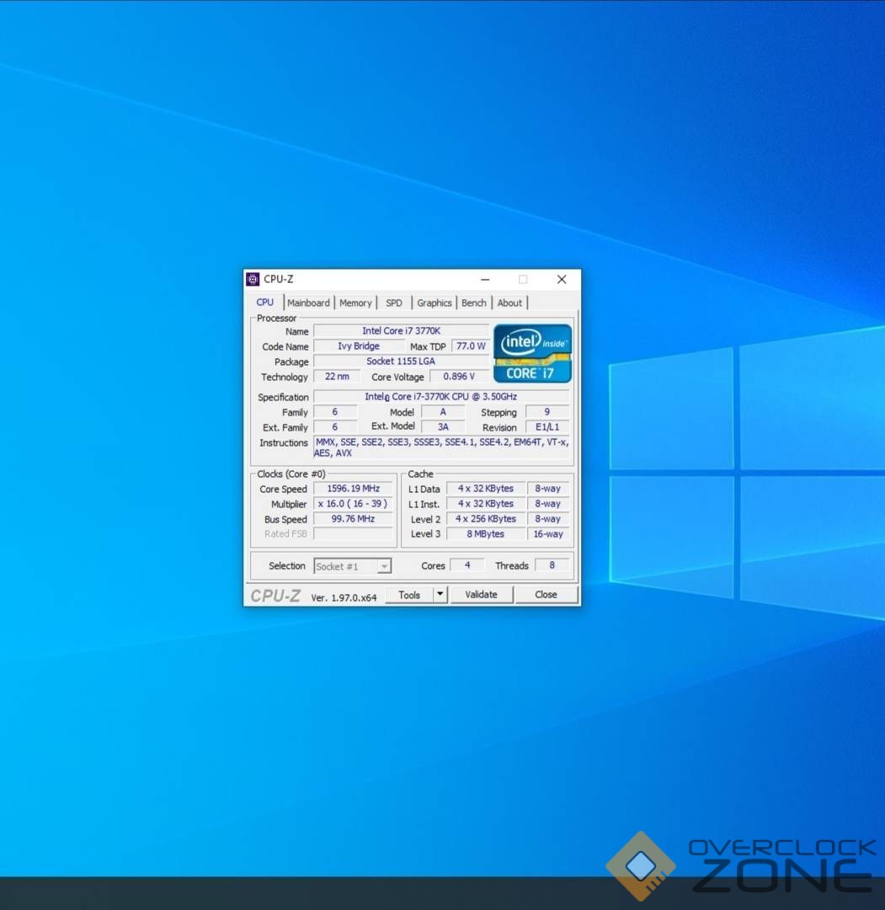The image size is (885, 910).
Task: Click the Instructions text box
Action: pos(442,447)
